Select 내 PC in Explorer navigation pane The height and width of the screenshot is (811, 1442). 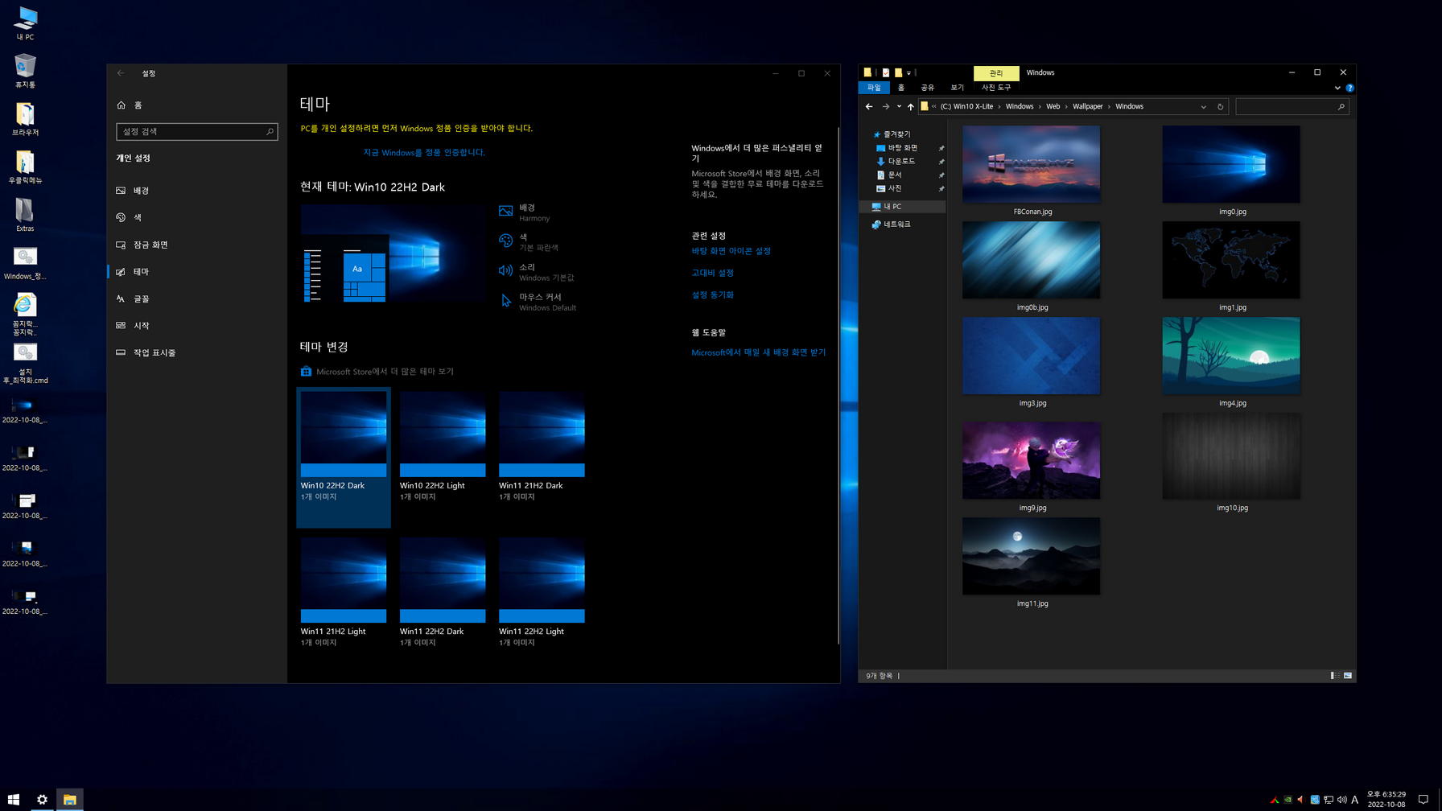903,207
